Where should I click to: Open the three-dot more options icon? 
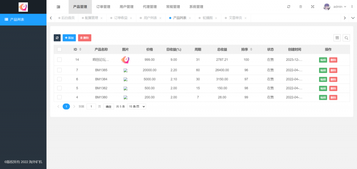pyautogui.click(x=352, y=7)
